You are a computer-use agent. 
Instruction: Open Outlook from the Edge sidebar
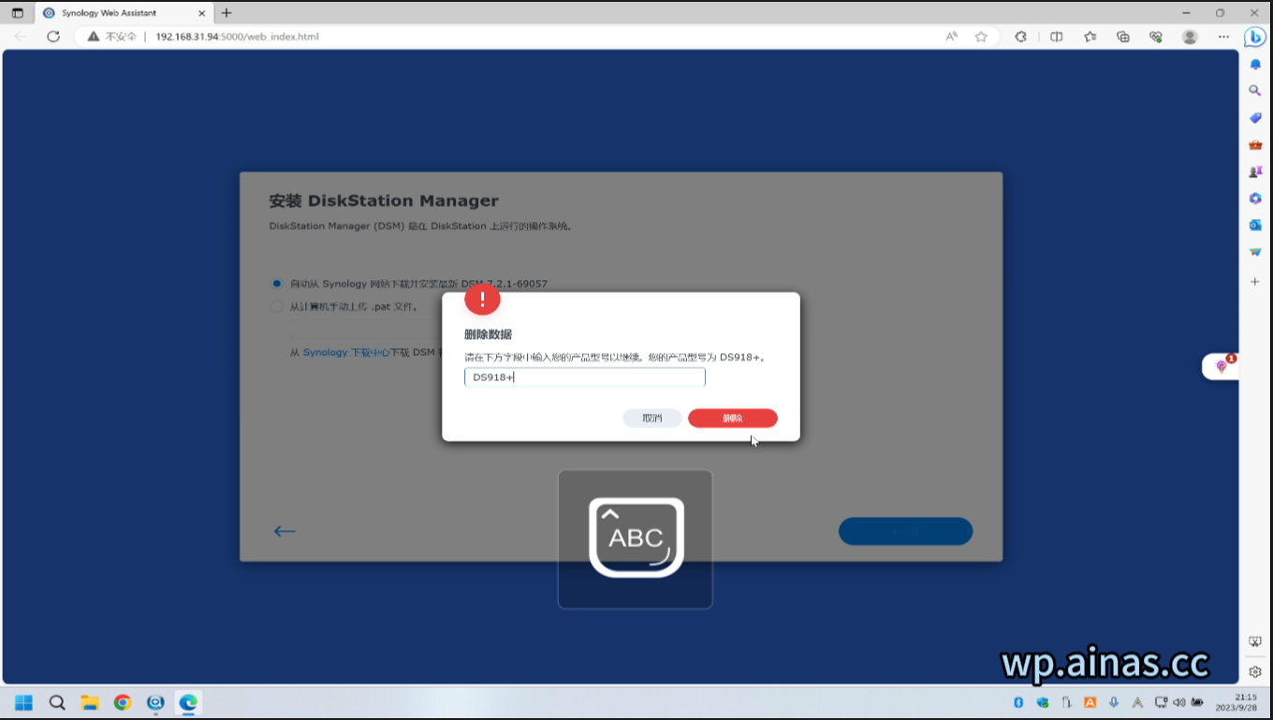1255,226
